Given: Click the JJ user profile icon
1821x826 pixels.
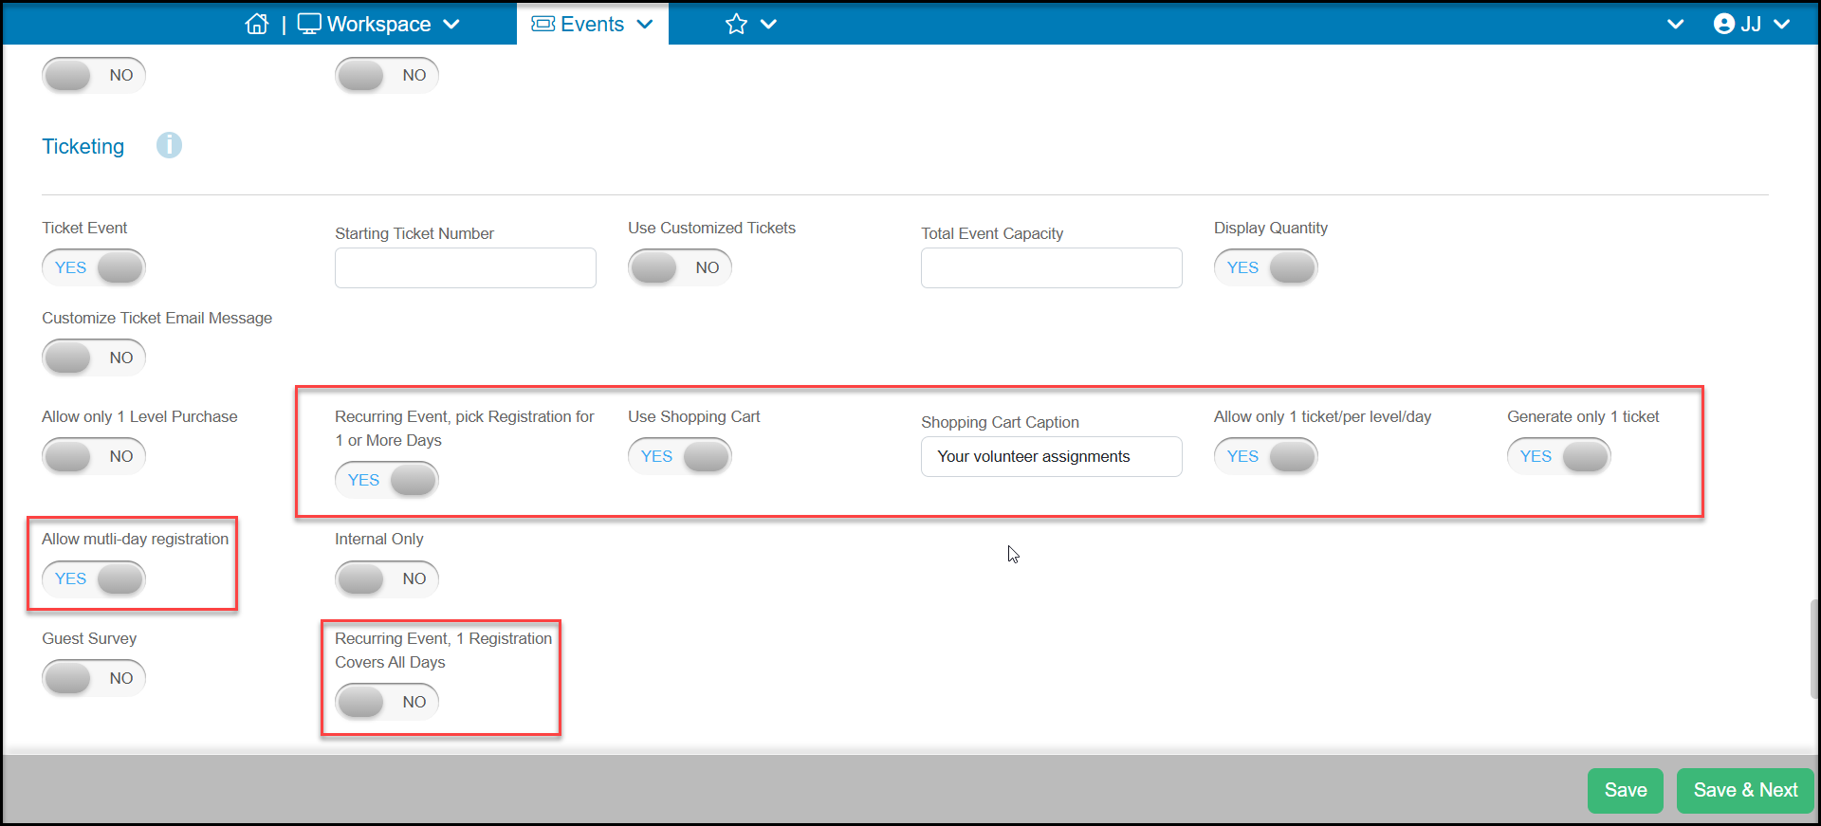Looking at the screenshot, I should [x=1724, y=24].
